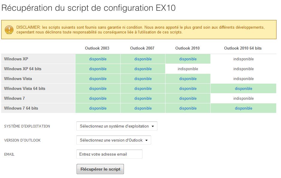Open the 'Sélectionnez un système d'exploitation' dropdown
The image size is (281, 178).
pyautogui.click(x=116, y=126)
